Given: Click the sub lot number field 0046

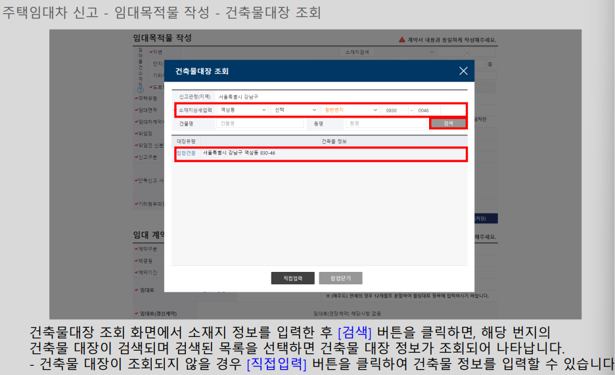Looking at the screenshot, I should pyautogui.click(x=427, y=110).
